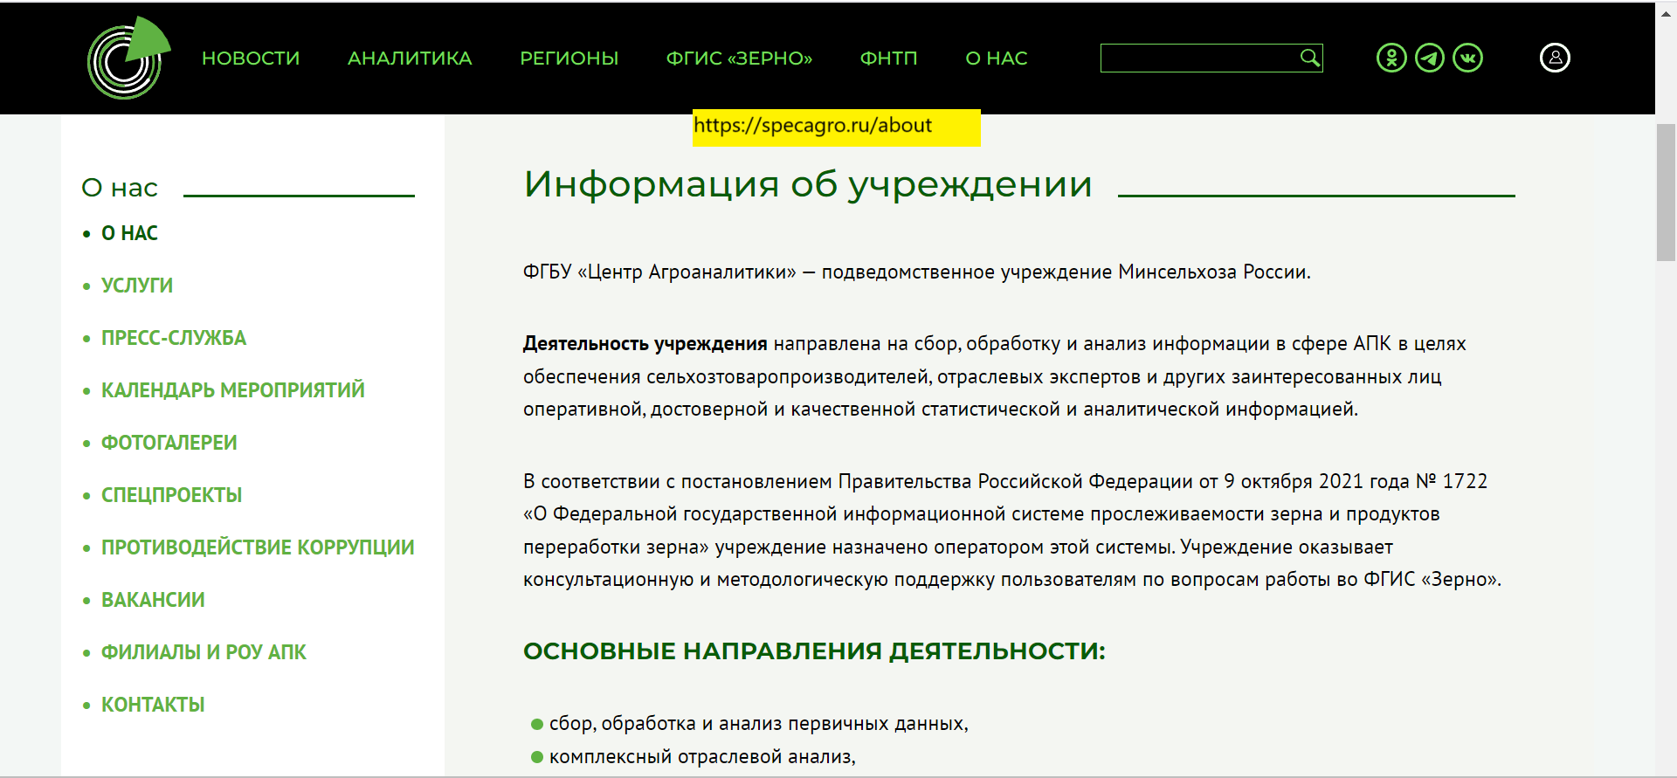This screenshot has height=778, width=1677.
Task: Click the heading Информация об учреждении
Action: [808, 184]
